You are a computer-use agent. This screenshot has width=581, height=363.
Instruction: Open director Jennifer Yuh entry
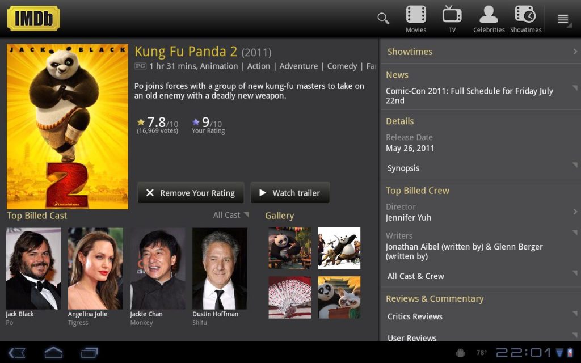481,212
